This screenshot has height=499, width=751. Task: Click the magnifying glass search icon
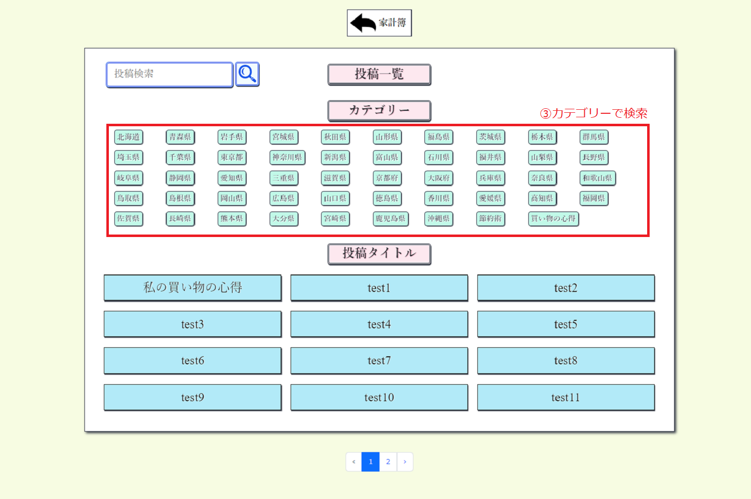click(x=247, y=74)
